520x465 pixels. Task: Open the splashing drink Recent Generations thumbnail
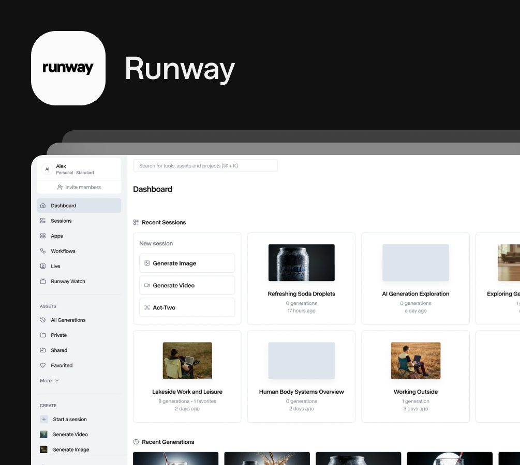(x=267, y=458)
